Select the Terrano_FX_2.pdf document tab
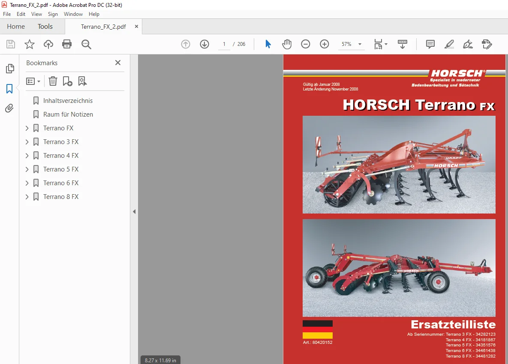This screenshot has width=508, height=364. [x=103, y=27]
